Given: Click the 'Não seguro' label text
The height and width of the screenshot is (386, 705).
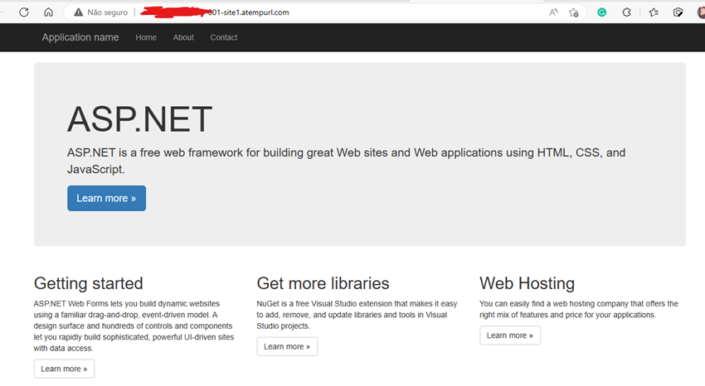Looking at the screenshot, I should [108, 12].
